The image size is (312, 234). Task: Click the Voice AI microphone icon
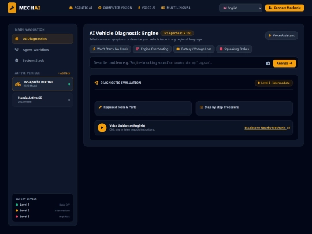click(139, 8)
